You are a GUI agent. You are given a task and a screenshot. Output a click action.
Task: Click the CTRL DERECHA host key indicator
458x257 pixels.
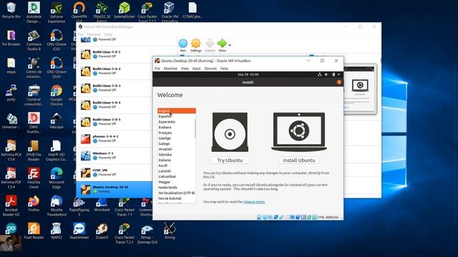328,217
